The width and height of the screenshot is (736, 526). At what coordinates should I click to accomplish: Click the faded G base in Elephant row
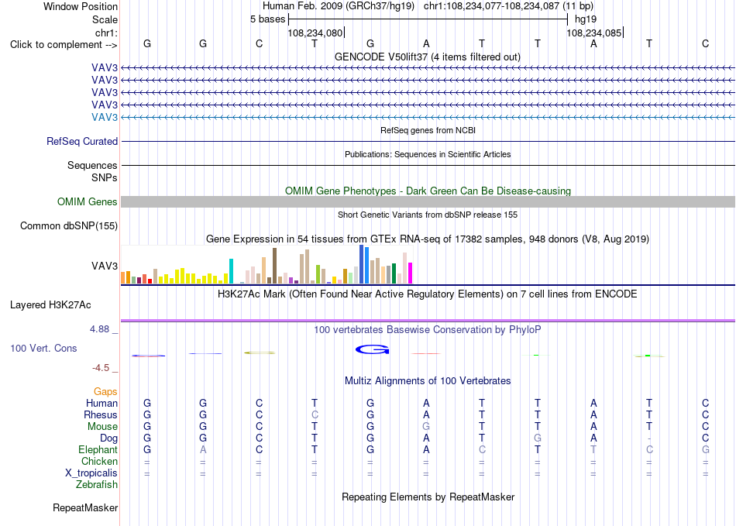[706, 449]
